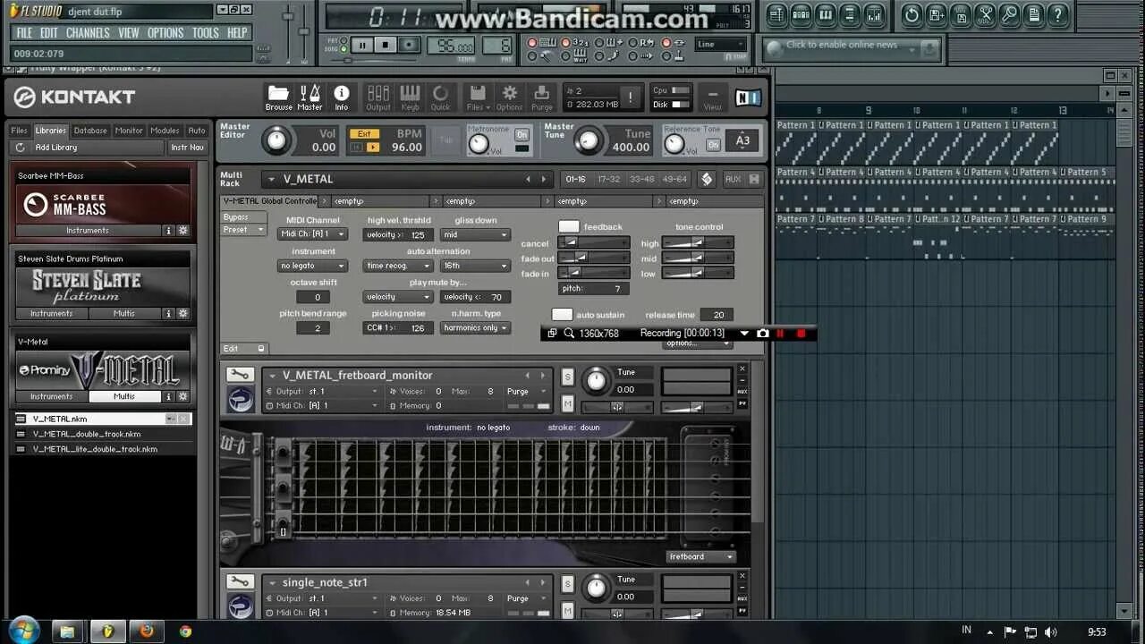Viewport: 1145px width, 644px height.
Task: Mute V_METAL_fretboard_monitor with M button
Action: click(567, 404)
